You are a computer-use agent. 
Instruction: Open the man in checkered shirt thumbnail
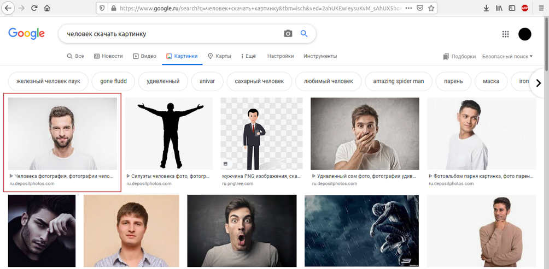click(x=131, y=231)
